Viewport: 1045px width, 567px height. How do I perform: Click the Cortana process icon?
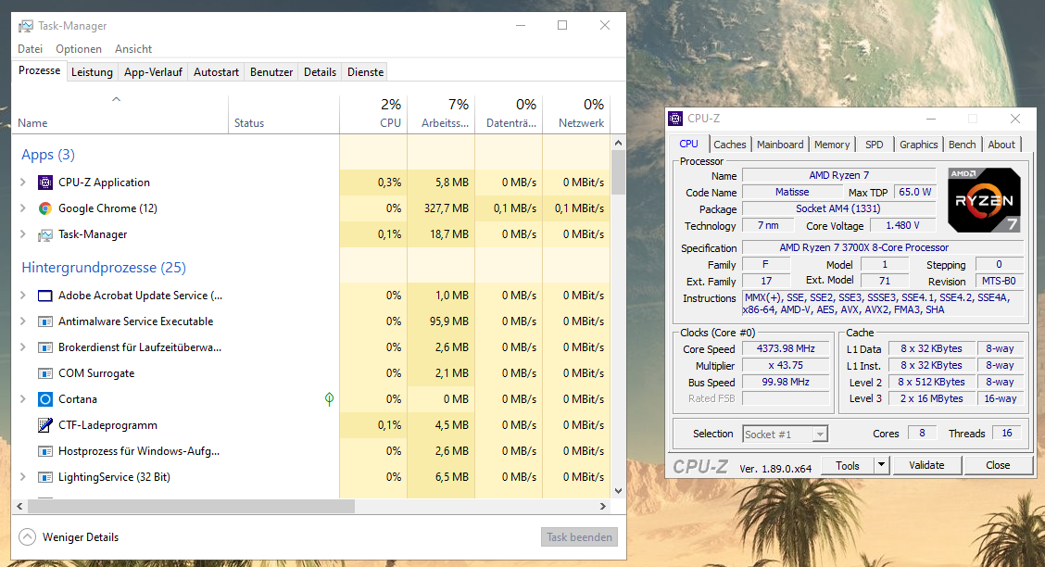point(45,399)
